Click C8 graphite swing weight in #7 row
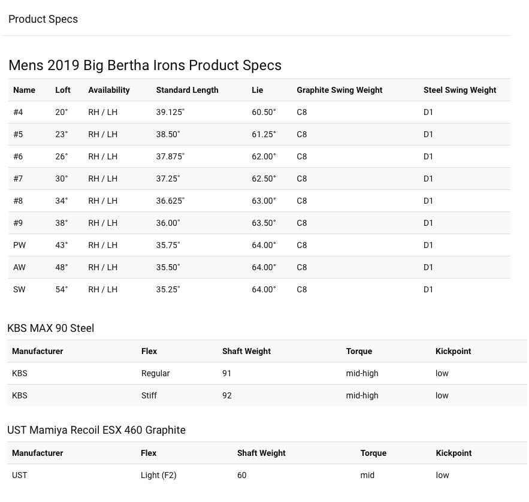This screenshot has width=529, height=502. 301,179
